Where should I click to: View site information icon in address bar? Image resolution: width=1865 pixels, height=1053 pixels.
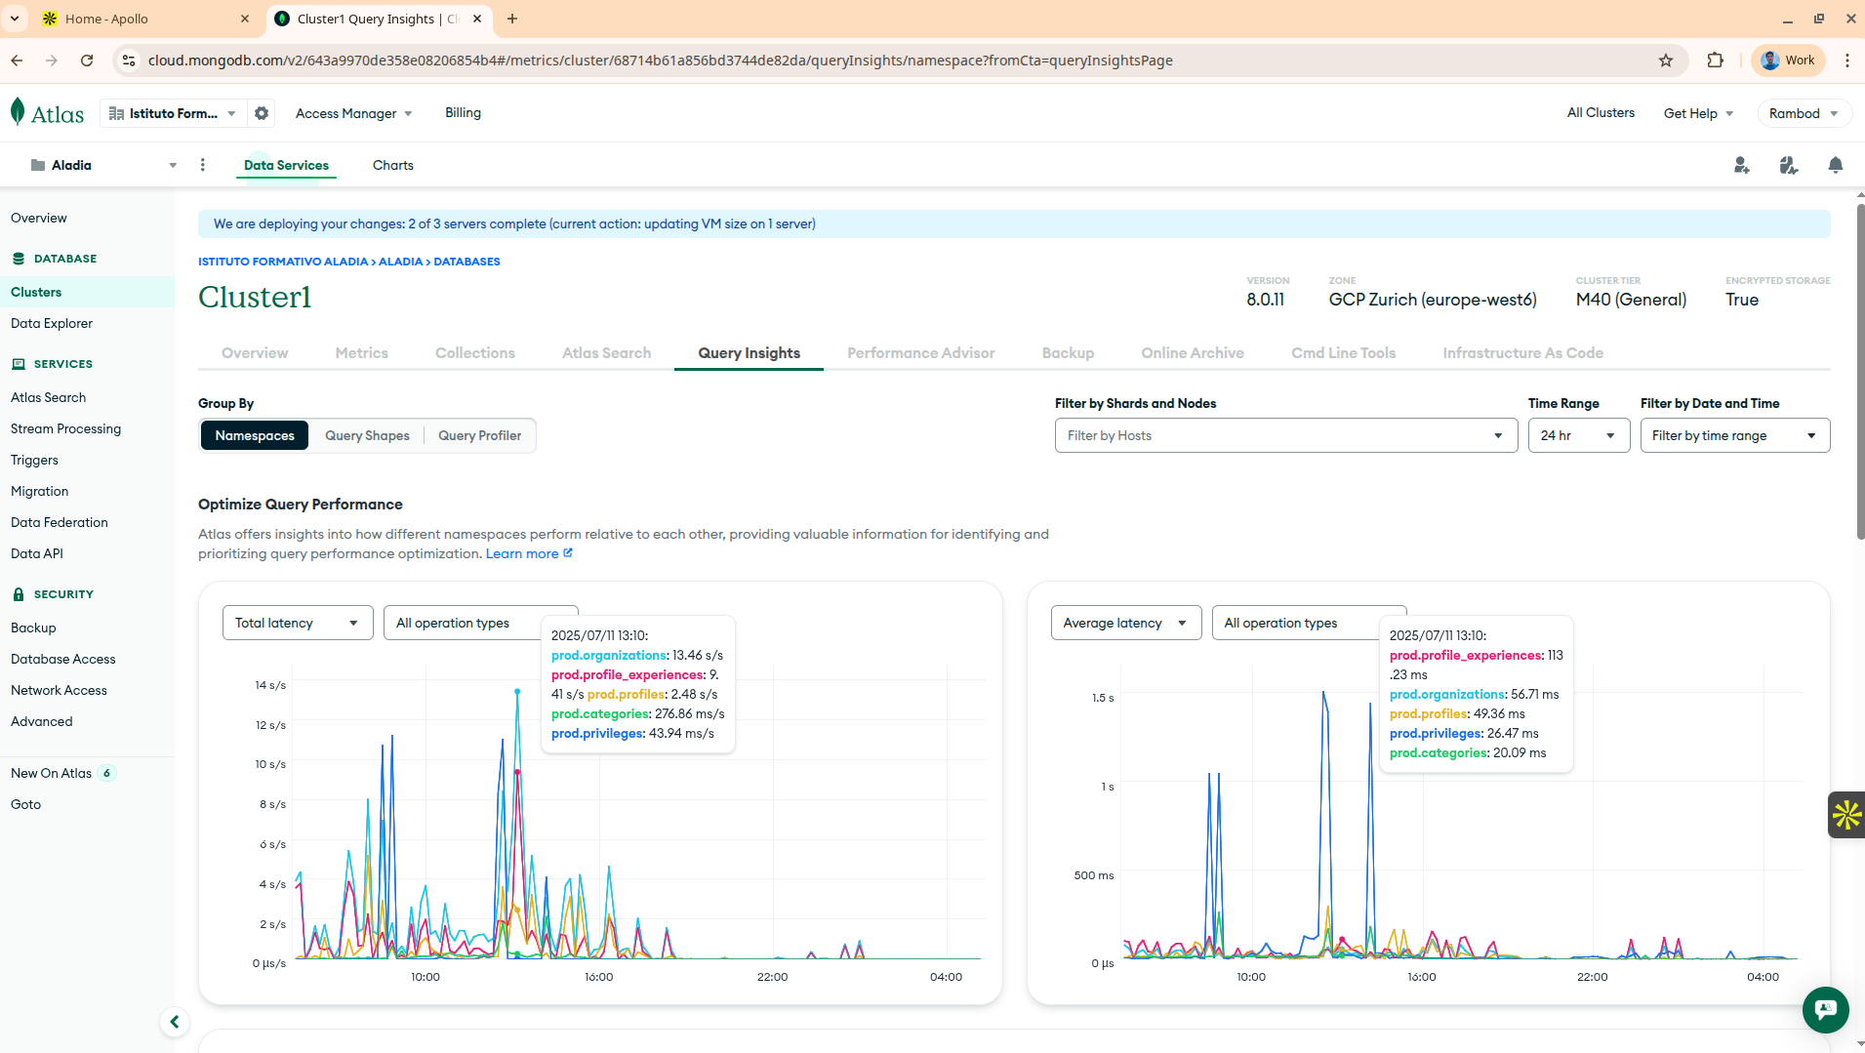(x=128, y=61)
